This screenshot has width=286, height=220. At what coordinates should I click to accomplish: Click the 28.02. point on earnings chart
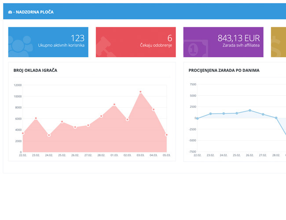tap(276, 118)
